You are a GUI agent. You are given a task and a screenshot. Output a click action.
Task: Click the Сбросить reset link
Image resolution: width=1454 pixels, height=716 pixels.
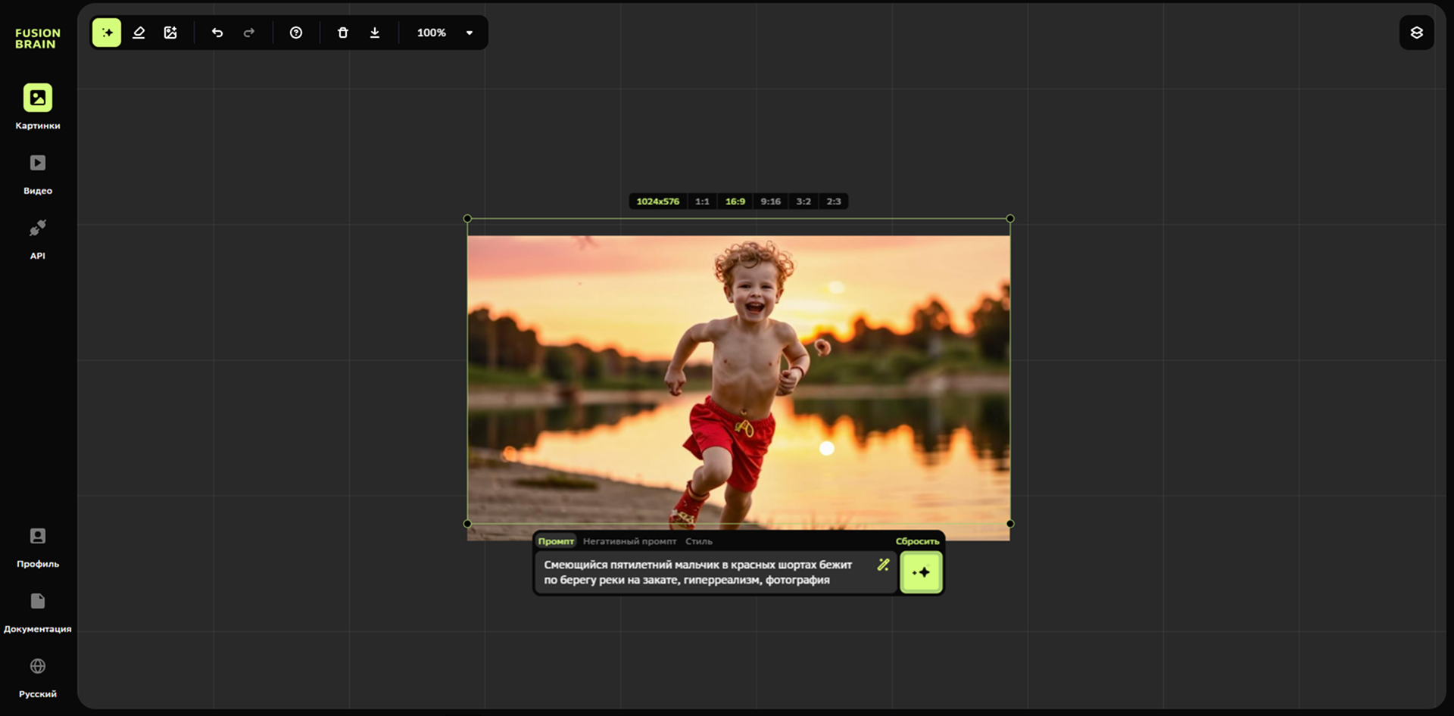917,541
